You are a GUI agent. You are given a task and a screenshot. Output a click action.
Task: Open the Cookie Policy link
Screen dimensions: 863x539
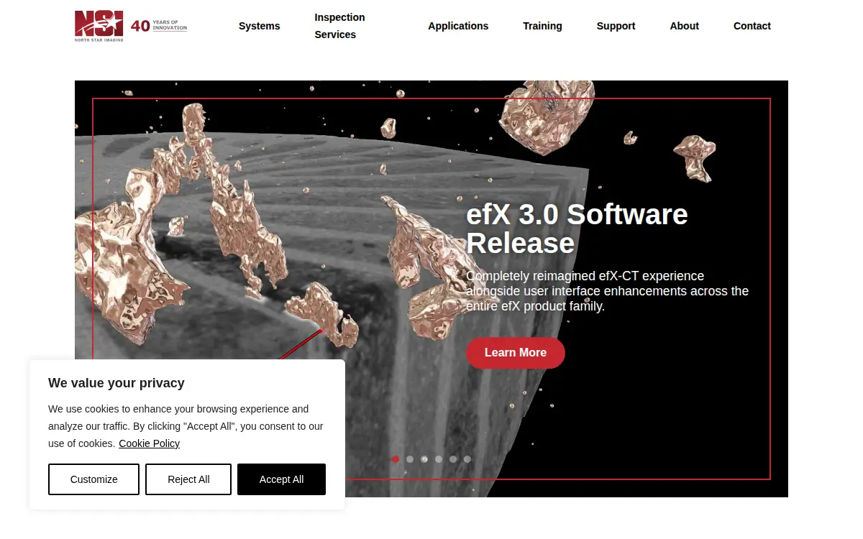point(149,443)
